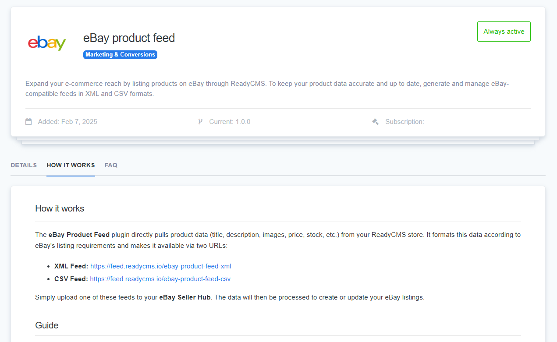Click the plugin description paragraph in header card
Image resolution: width=557 pixels, height=342 pixels.
267,88
